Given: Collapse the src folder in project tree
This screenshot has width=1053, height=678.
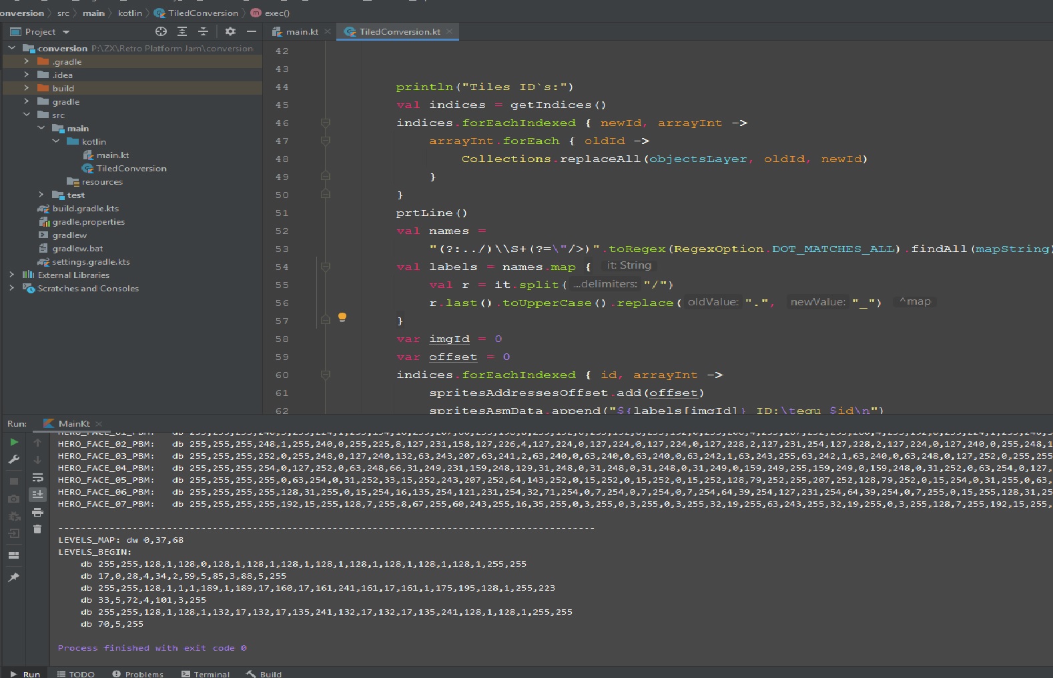Looking at the screenshot, I should [27, 115].
